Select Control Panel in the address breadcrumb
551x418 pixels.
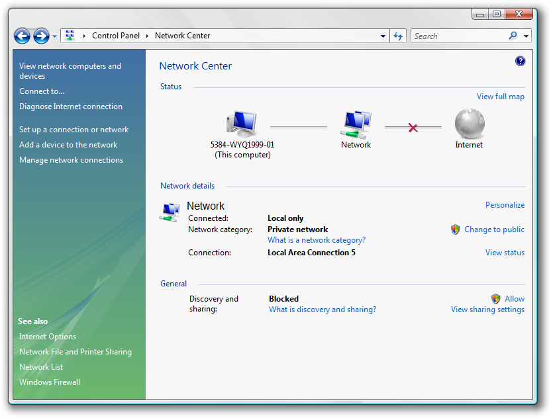coord(116,36)
